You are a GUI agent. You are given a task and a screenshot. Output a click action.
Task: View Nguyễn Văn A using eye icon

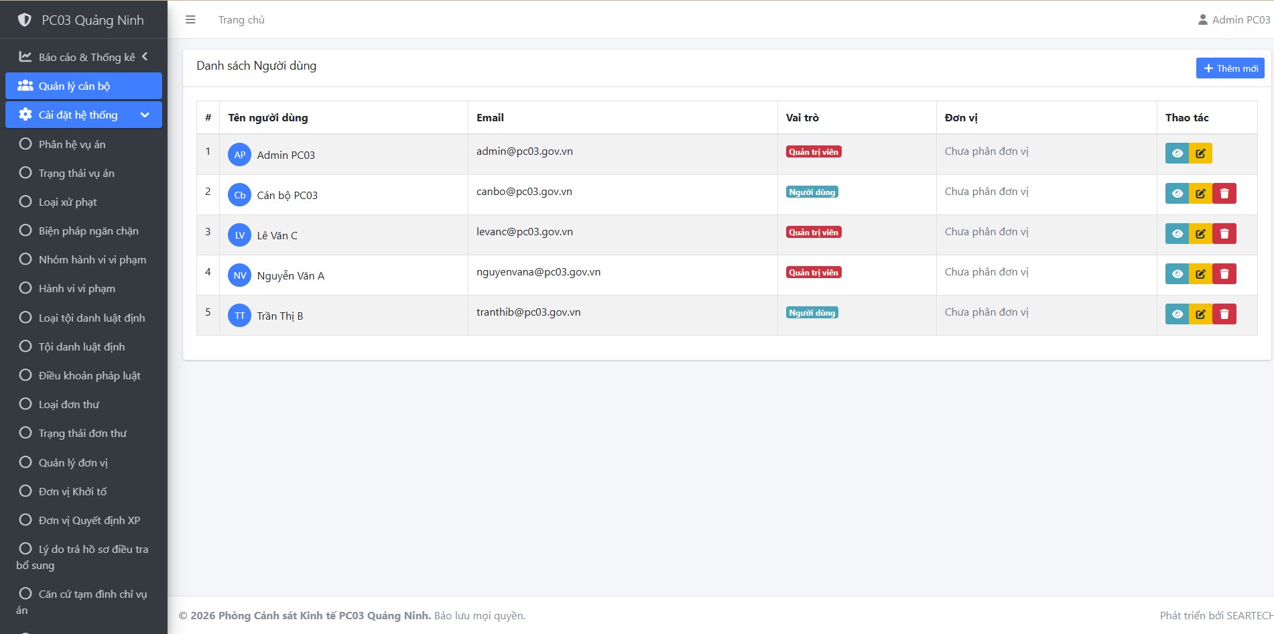(1177, 274)
